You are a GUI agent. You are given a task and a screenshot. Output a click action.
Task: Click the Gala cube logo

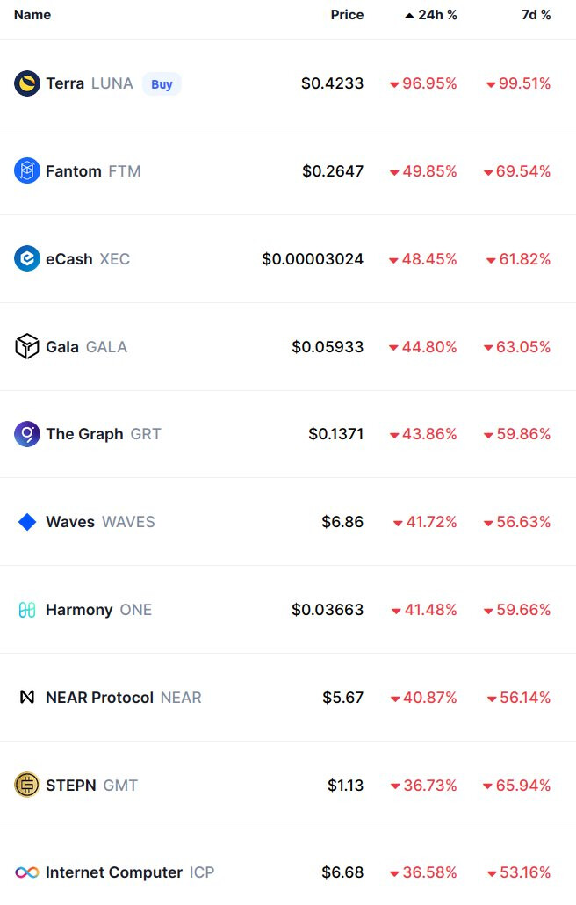tap(27, 346)
